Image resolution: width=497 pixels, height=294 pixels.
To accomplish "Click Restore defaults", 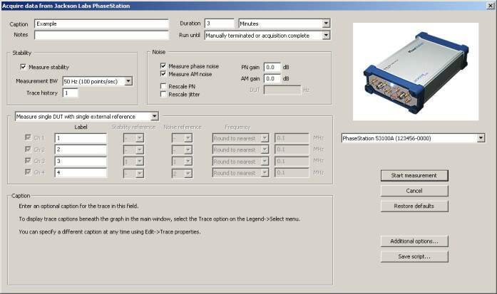I will pos(414,206).
